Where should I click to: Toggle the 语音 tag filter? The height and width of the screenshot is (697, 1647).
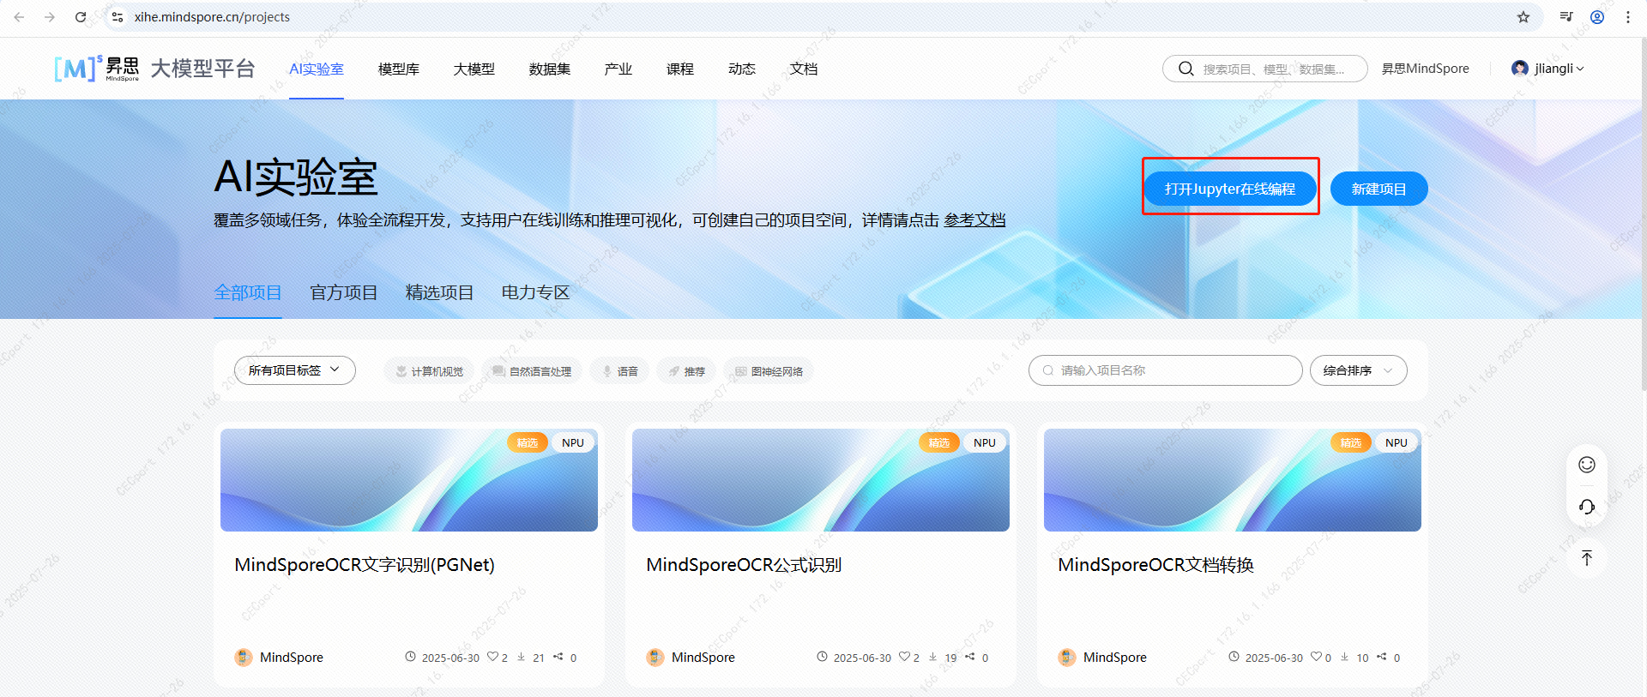pyautogui.click(x=619, y=371)
